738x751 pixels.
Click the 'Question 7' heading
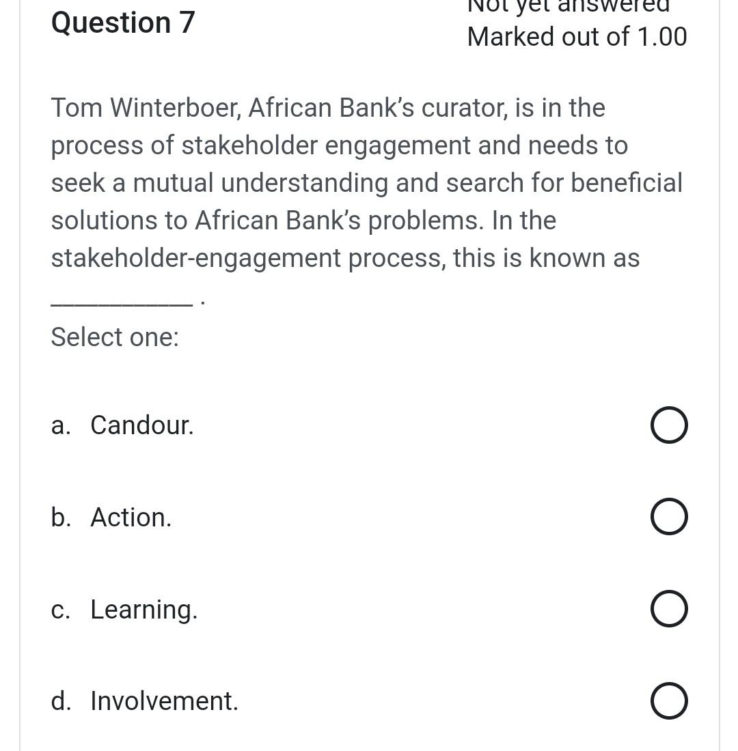(123, 23)
